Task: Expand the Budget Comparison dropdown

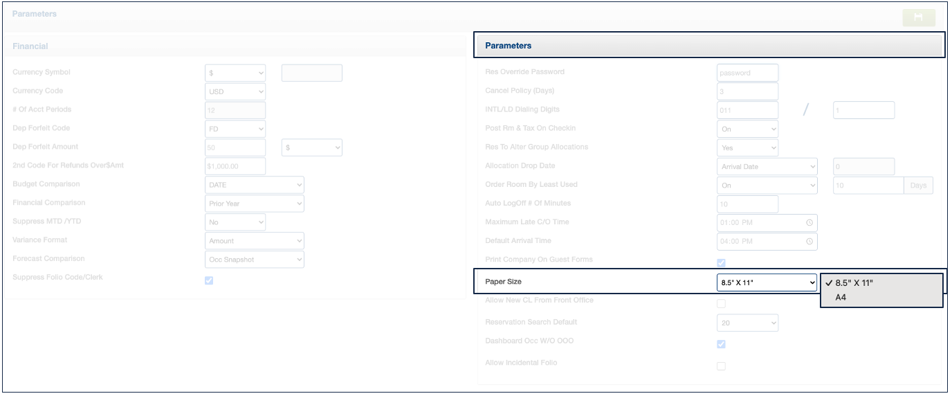Action: [255, 185]
